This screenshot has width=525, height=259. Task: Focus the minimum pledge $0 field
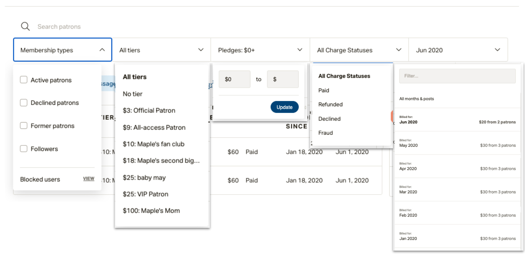point(234,79)
